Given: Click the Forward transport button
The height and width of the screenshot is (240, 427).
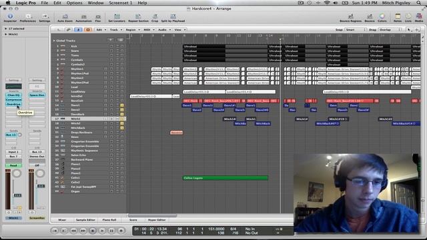Looking at the screenshot, I should click(83, 231).
